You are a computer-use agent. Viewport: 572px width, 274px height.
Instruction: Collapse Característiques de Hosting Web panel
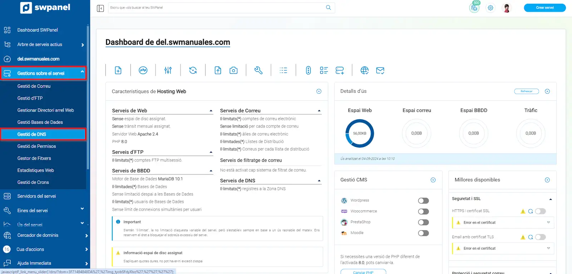[319, 91]
